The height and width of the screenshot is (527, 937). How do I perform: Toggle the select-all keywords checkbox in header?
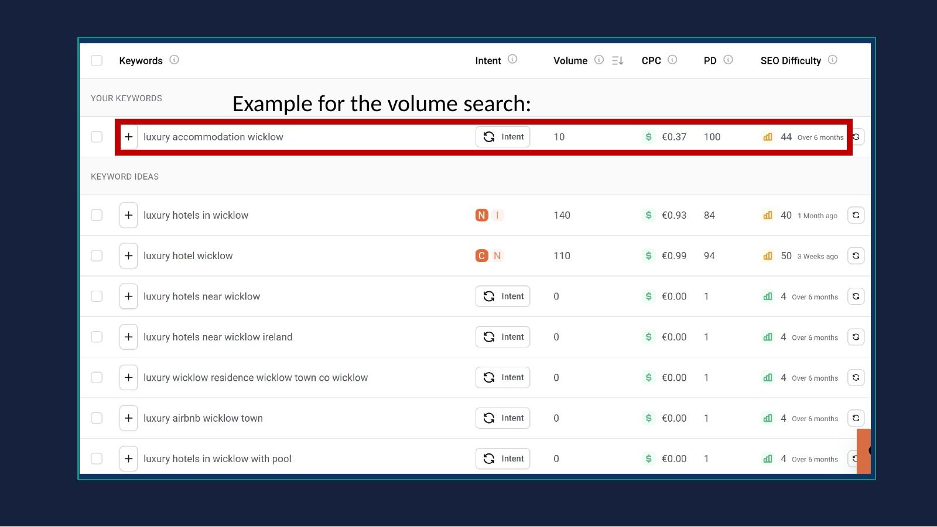pyautogui.click(x=97, y=61)
